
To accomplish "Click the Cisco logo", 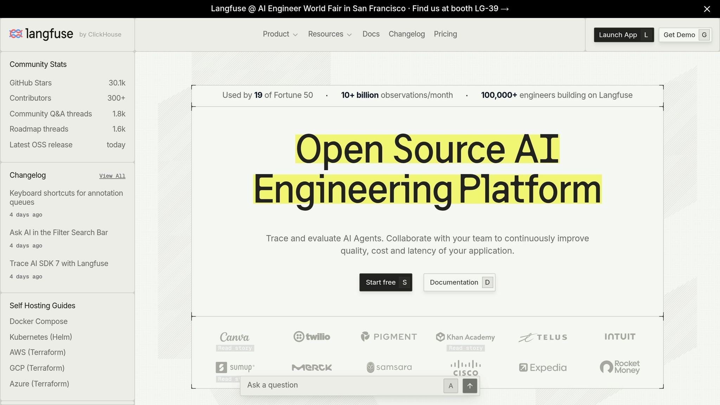I will point(465,368).
